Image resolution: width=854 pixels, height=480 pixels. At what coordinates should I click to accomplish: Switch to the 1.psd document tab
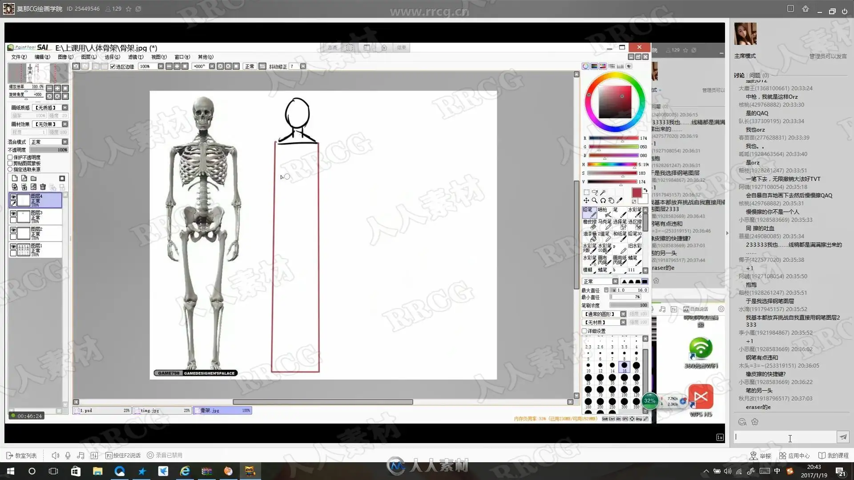point(102,411)
